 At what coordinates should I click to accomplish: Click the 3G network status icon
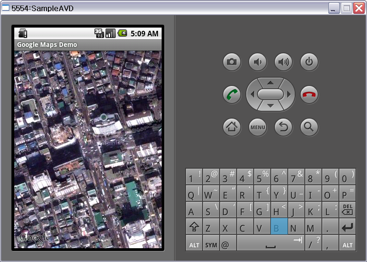pyautogui.click(x=99, y=34)
